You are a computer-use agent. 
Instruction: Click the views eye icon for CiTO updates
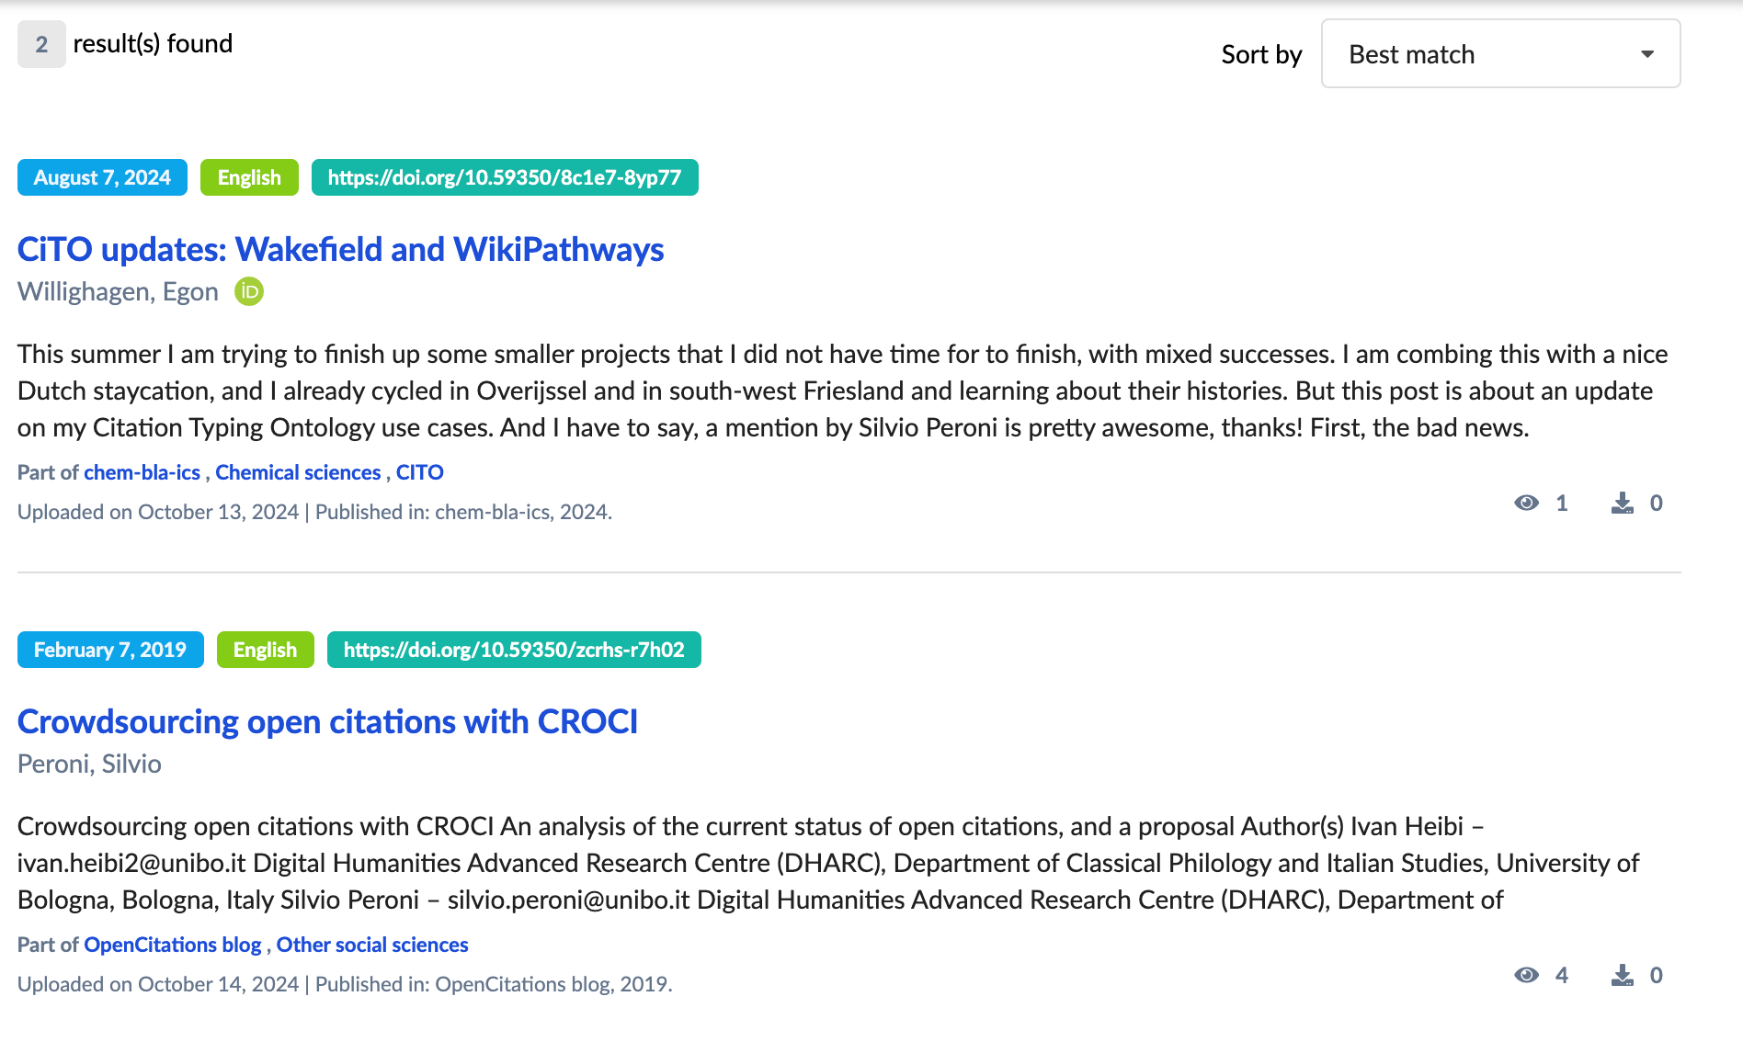[1526, 503]
